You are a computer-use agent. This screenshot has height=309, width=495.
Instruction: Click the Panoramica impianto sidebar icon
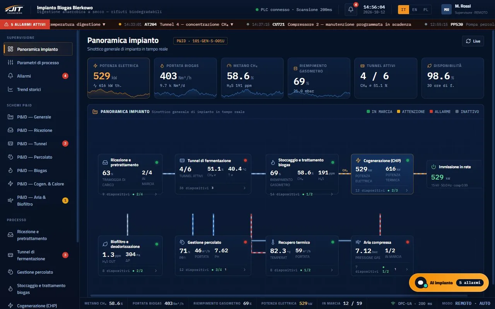[10, 49]
